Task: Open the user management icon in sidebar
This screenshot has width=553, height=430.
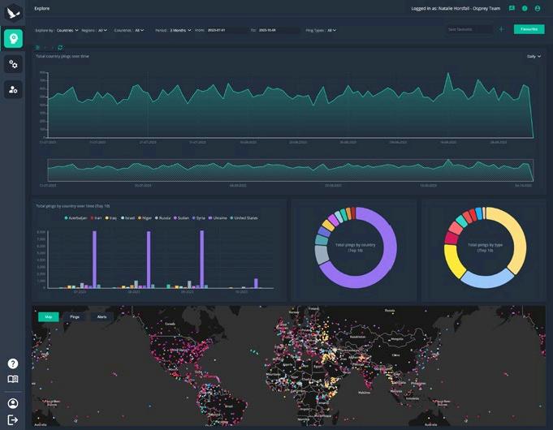Action: coord(14,89)
